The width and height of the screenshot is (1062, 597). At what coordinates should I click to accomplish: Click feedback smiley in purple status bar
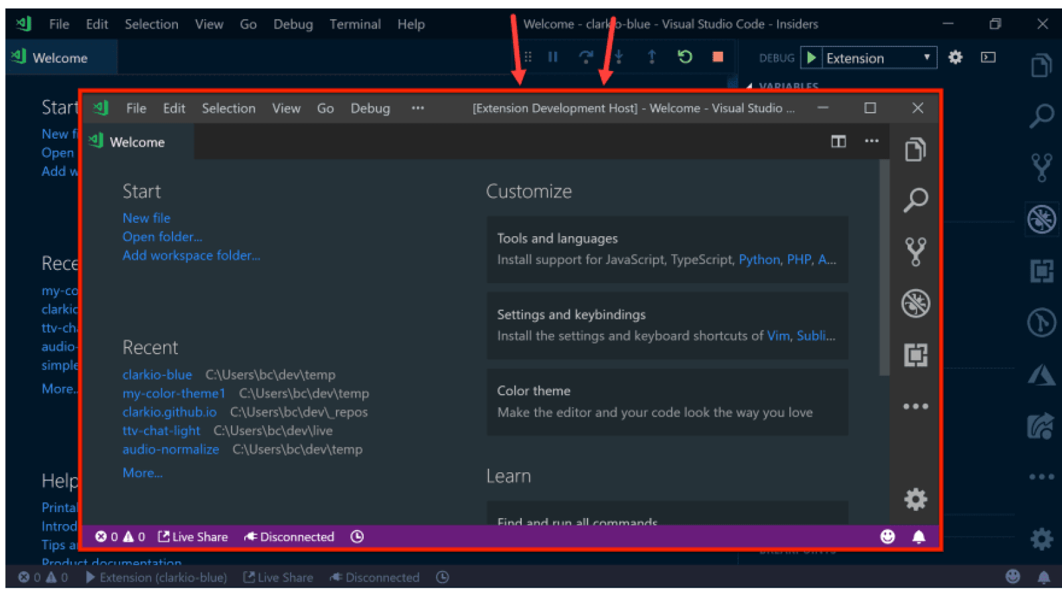[x=887, y=537]
